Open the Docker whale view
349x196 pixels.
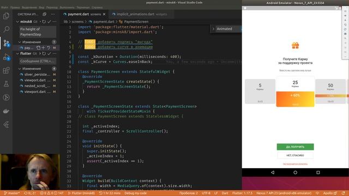tap(6, 111)
